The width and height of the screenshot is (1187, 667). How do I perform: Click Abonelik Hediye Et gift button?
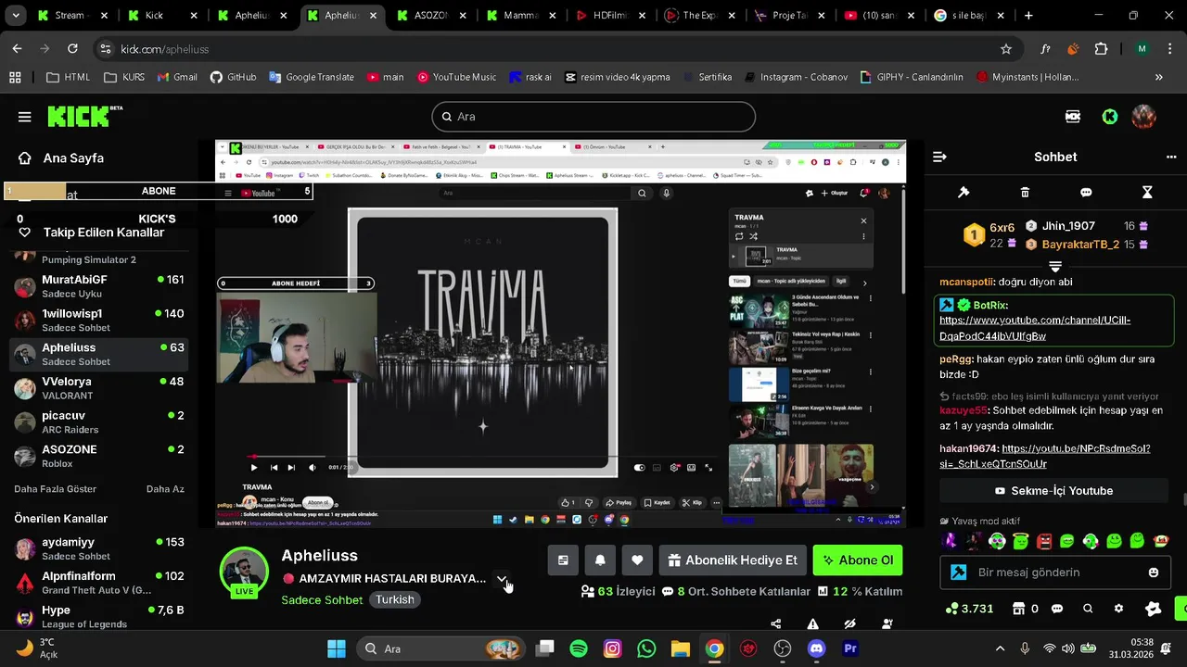pos(734,560)
